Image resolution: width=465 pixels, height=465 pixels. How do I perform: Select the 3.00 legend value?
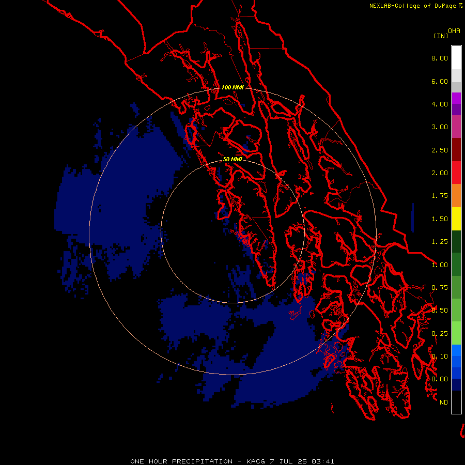440,127
